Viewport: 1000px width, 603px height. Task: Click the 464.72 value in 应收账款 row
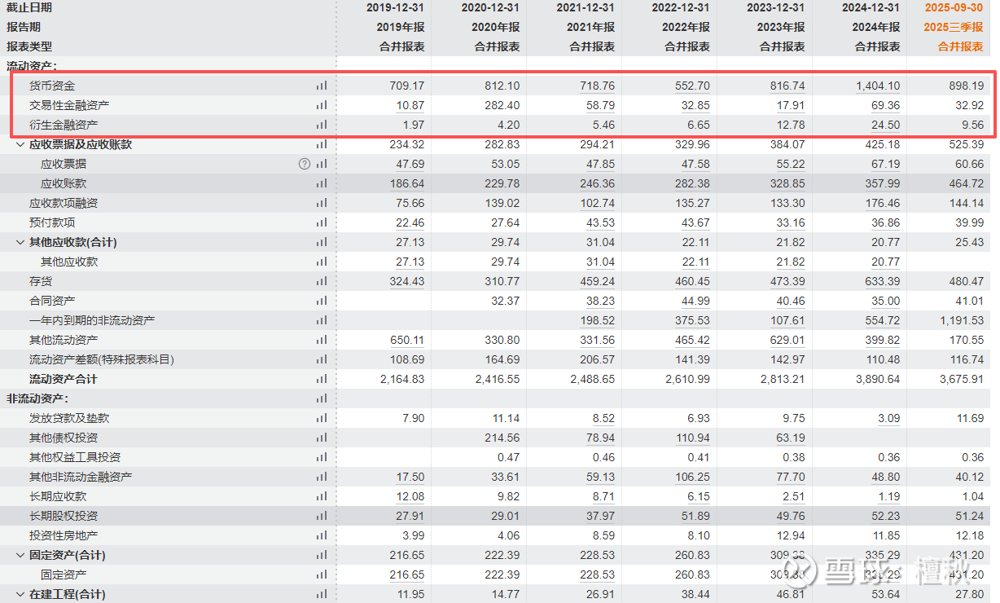click(966, 183)
